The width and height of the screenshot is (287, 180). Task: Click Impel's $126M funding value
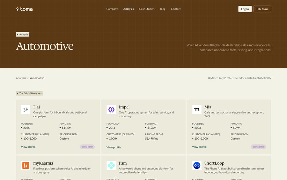(152, 128)
